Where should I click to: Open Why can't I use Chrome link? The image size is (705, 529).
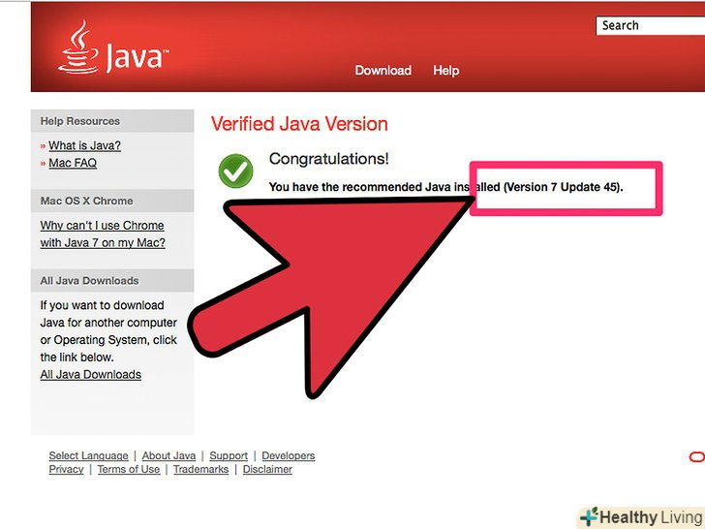click(x=103, y=233)
